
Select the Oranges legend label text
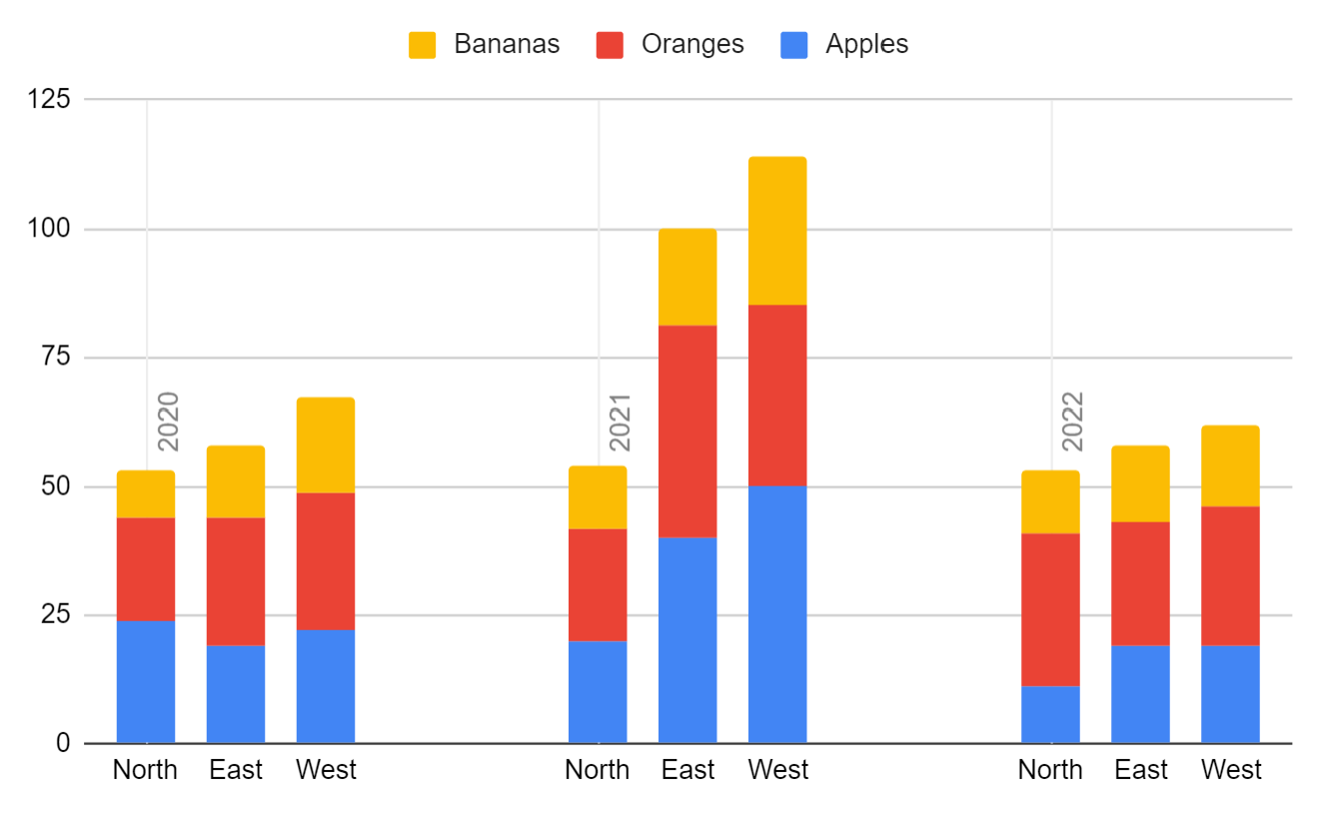click(x=692, y=45)
